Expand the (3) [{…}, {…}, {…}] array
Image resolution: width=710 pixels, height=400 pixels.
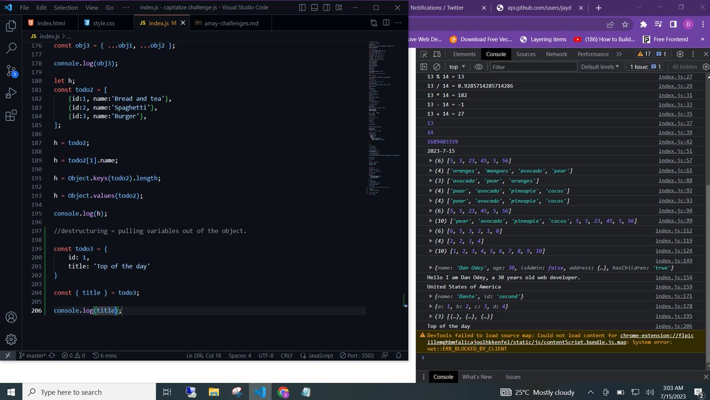[430, 317]
